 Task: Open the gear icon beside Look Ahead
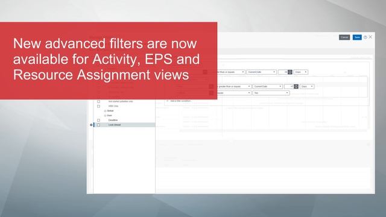click(x=91, y=125)
